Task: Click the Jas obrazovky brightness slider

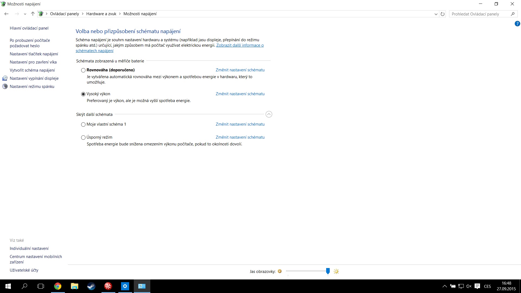Action: [x=307, y=271]
